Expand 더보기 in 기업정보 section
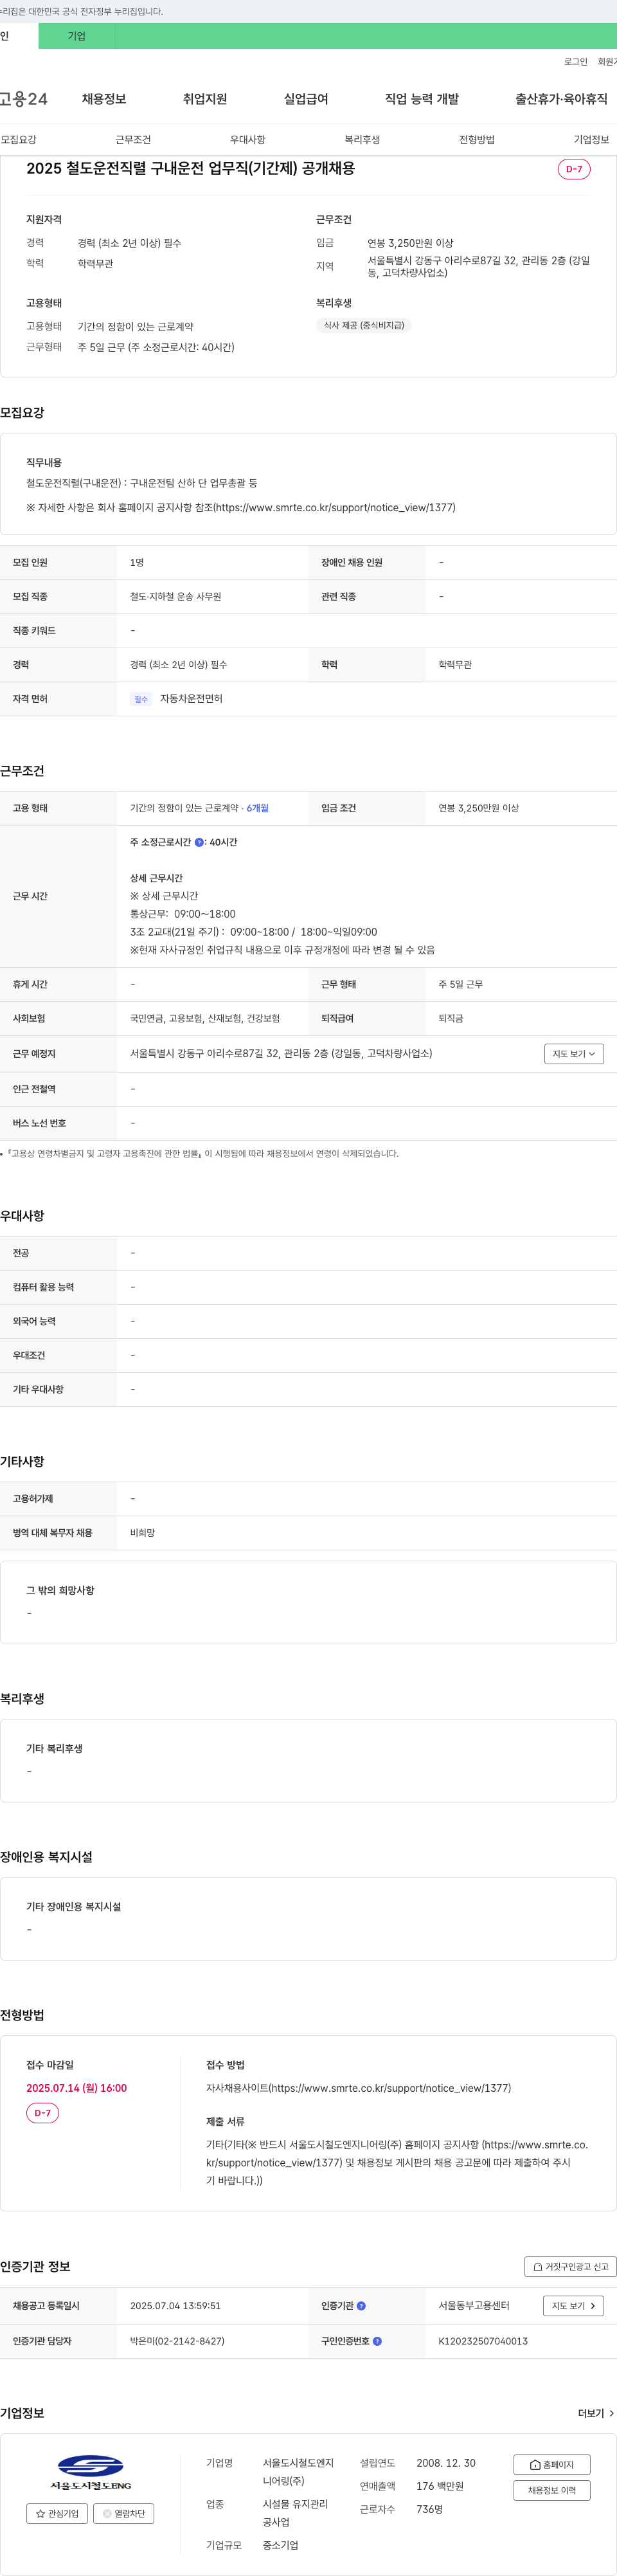 click(596, 2413)
